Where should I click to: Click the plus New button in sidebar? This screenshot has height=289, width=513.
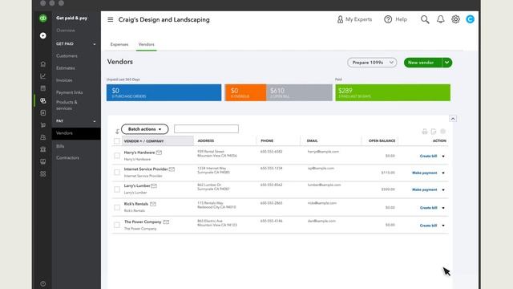(x=42, y=35)
